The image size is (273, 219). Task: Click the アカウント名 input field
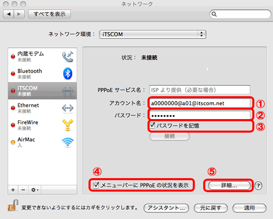pos(200,103)
